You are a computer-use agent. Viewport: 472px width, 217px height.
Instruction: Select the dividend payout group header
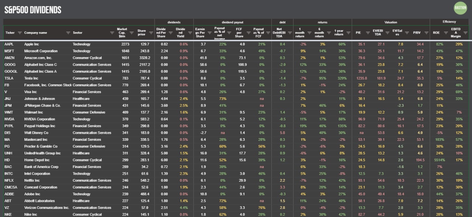(x=232, y=22)
